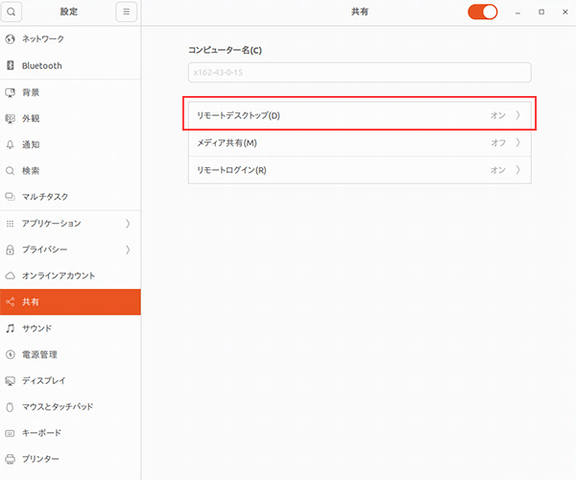Viewport: 576px width, 480px height.
Task: Click the キーボード keyboard icon
Action: tap(11, 433)
